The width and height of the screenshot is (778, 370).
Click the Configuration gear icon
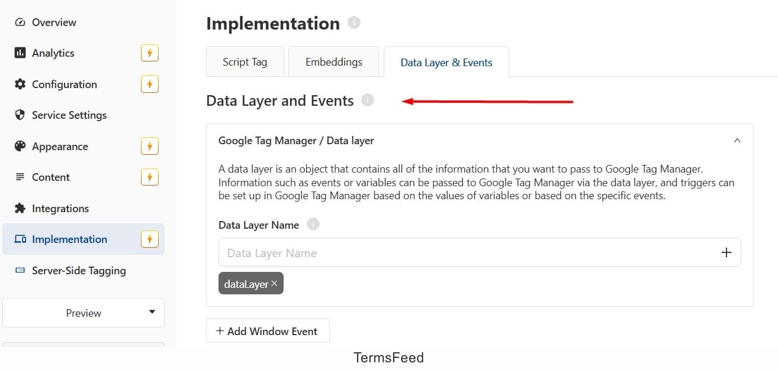coord(20,85)
